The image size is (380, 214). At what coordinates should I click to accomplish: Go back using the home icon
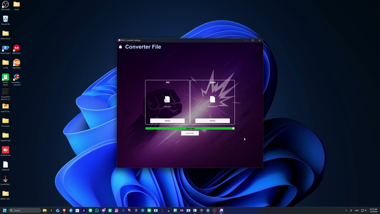(120, 47)
